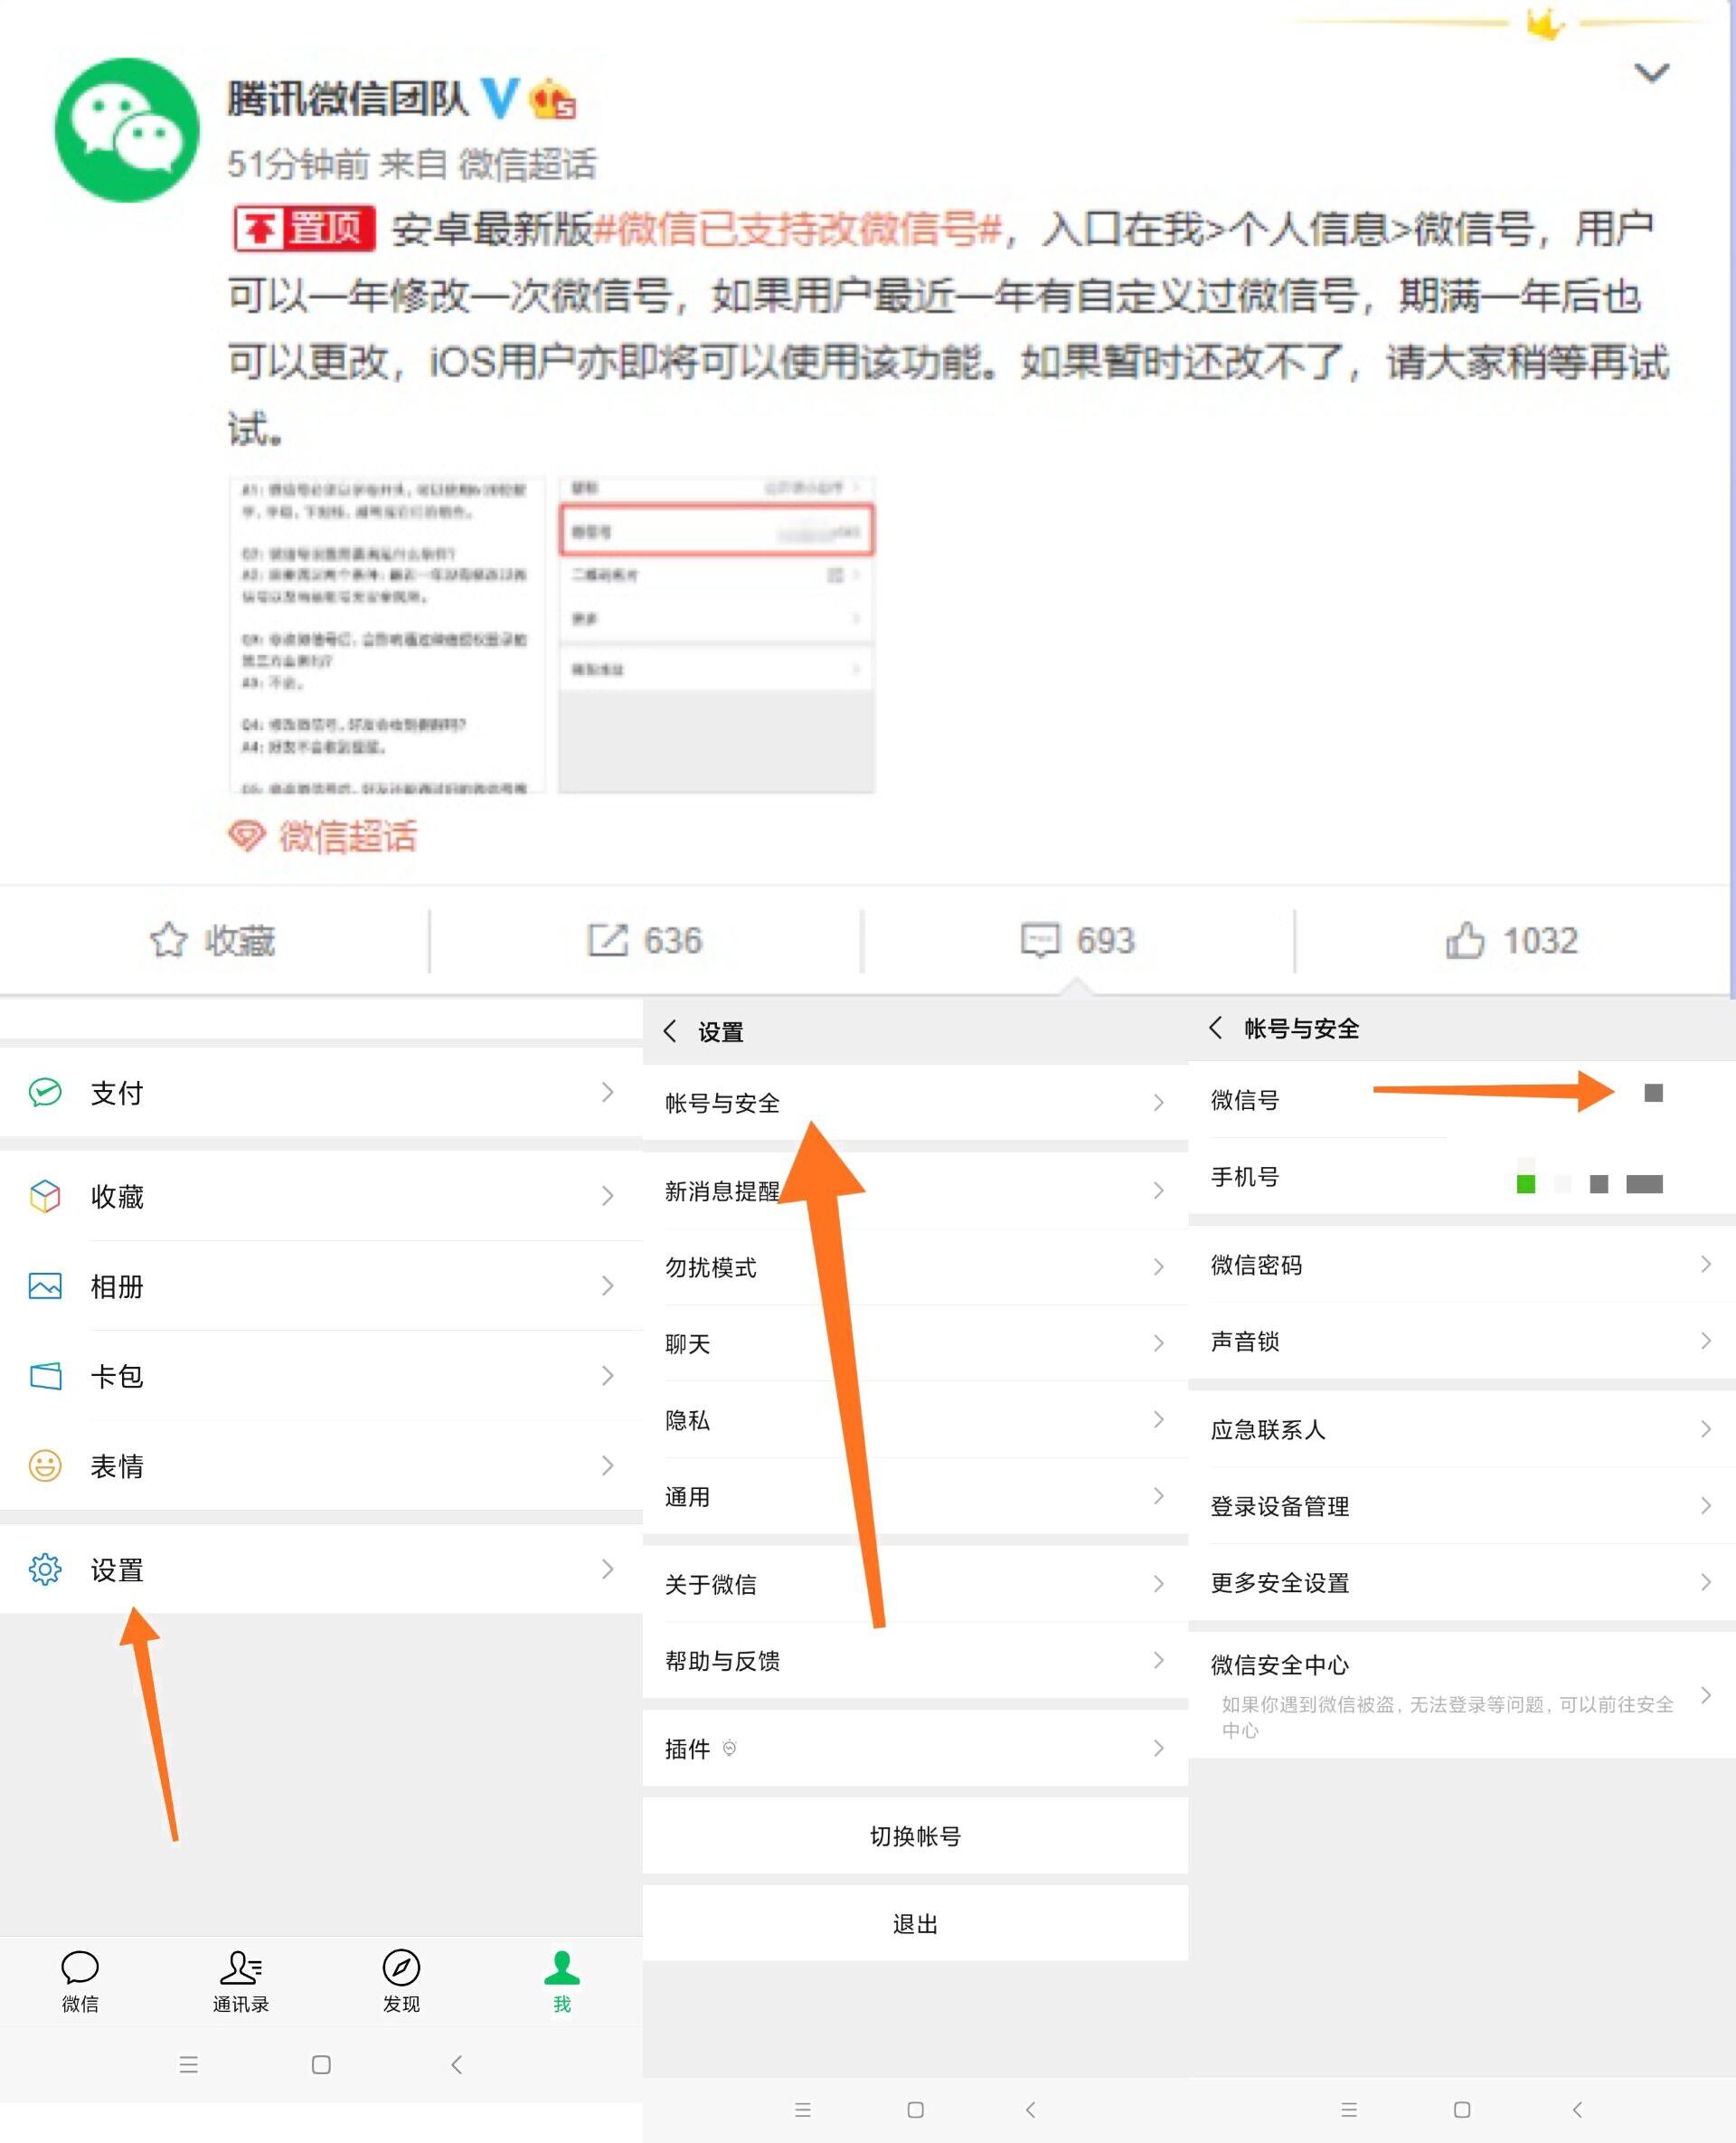Switch to the 微信 chats tab
The image size is (1736, 2143).
(80, 1982)
